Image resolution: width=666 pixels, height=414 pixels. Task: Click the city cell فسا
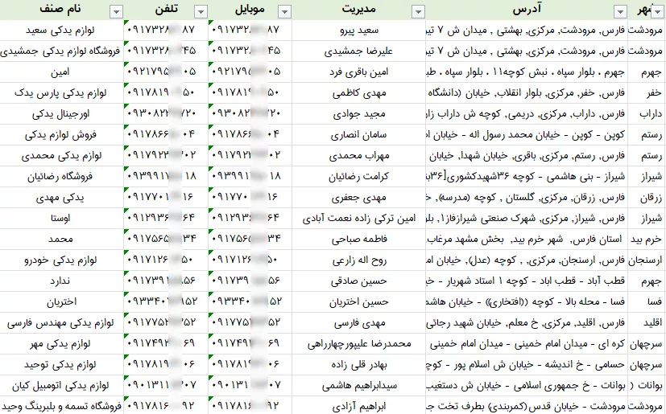coord(647,301)
